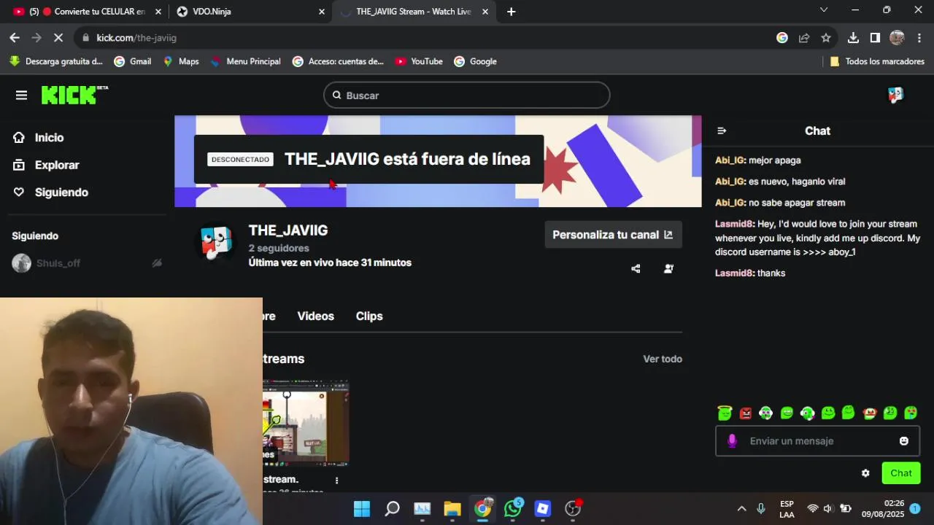Focus the Buscar search field
The image size is (934, 525).
click(x=467, y=96)
